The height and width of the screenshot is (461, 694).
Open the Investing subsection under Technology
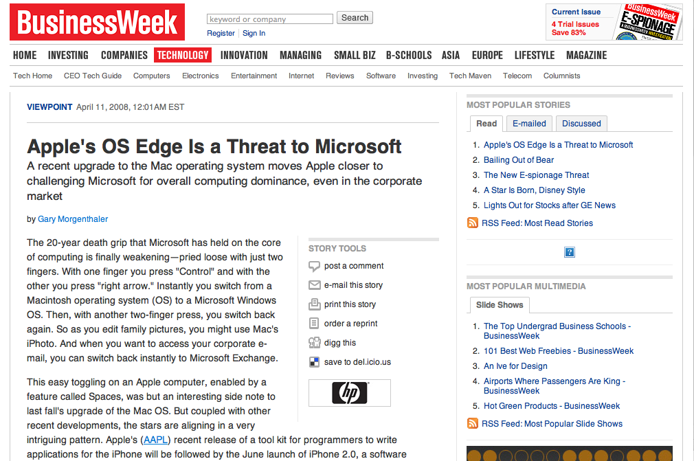point(423,76)
